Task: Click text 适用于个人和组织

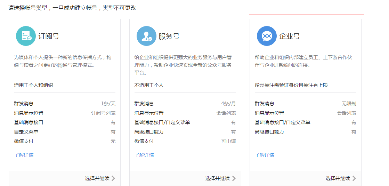Action: 33,85
